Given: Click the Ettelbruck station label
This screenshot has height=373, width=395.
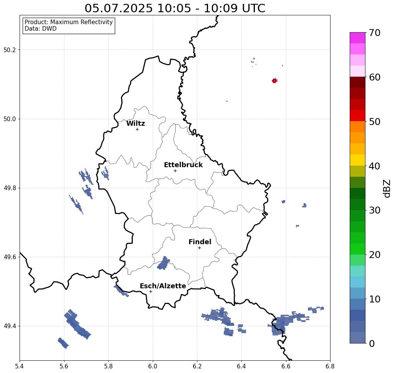Looking at the screenshot, I should [183, 165].
